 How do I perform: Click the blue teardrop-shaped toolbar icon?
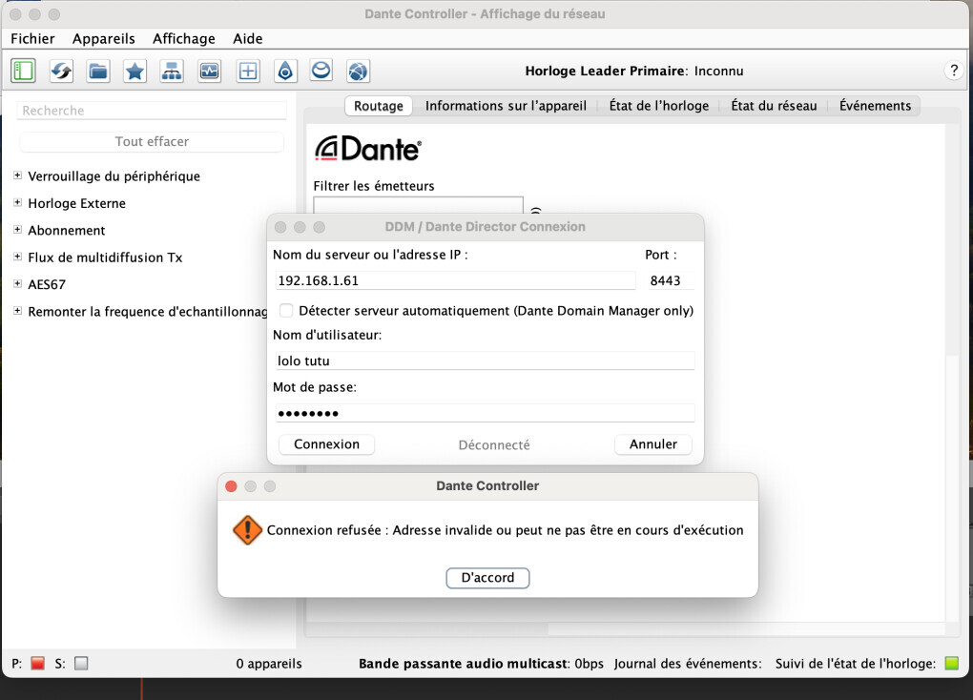[285, 71]
